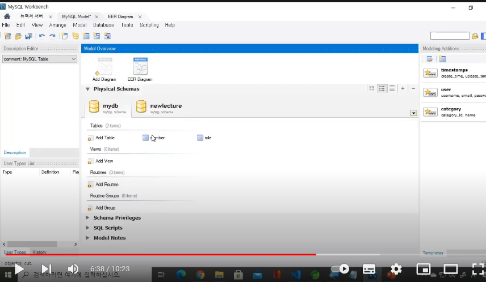
Task: Switch to list view of schema objects
Action: (x=392, y=88)
